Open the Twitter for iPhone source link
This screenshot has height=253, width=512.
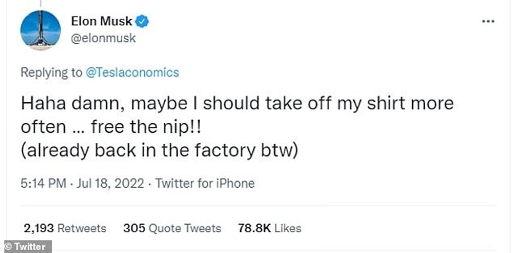click(205, 183)
